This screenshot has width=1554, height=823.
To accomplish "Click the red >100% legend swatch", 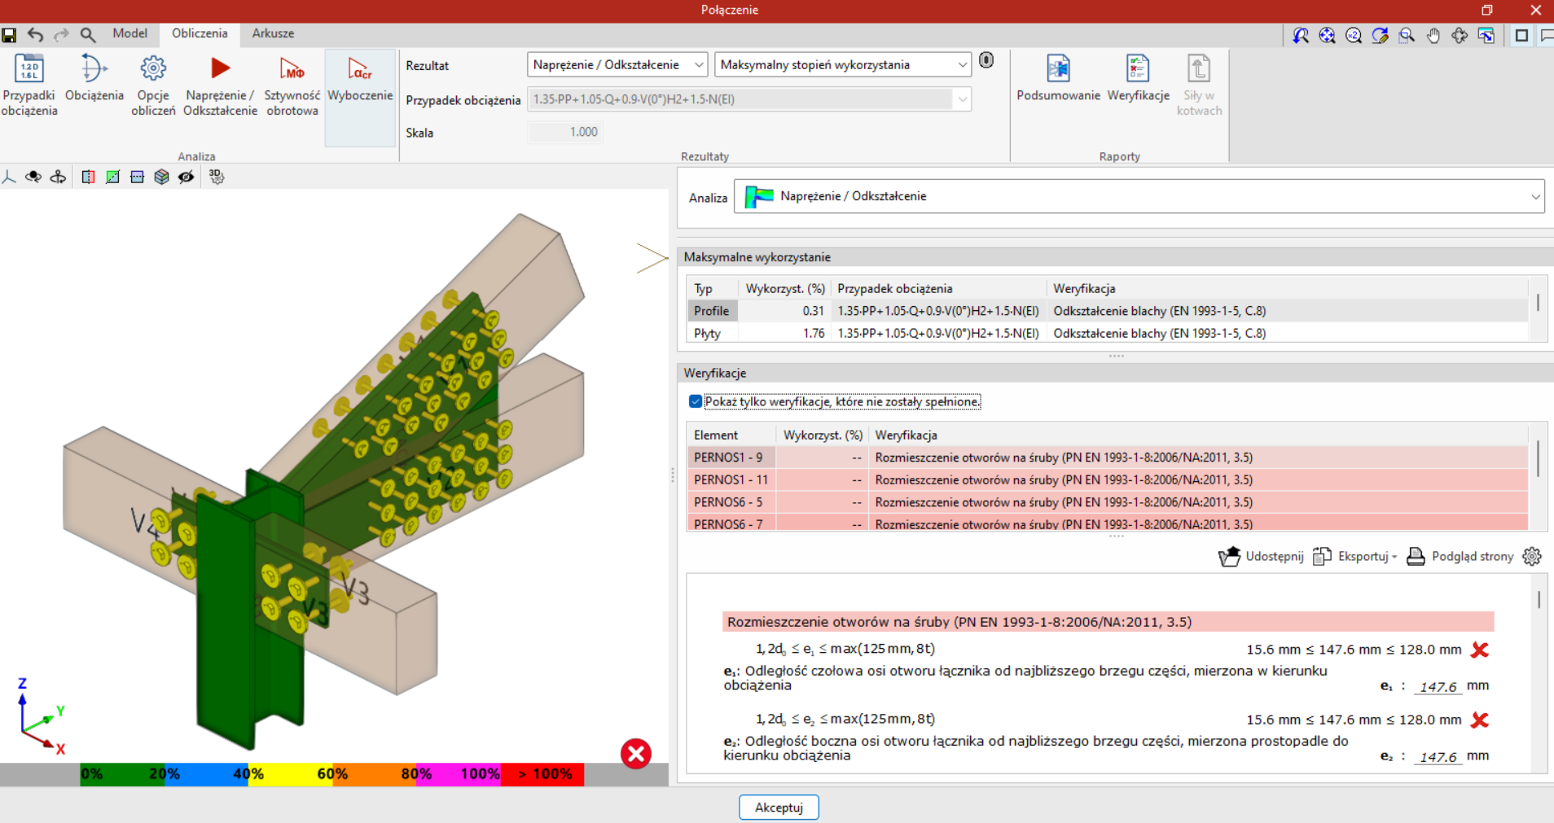I will [x=542, y=774].
